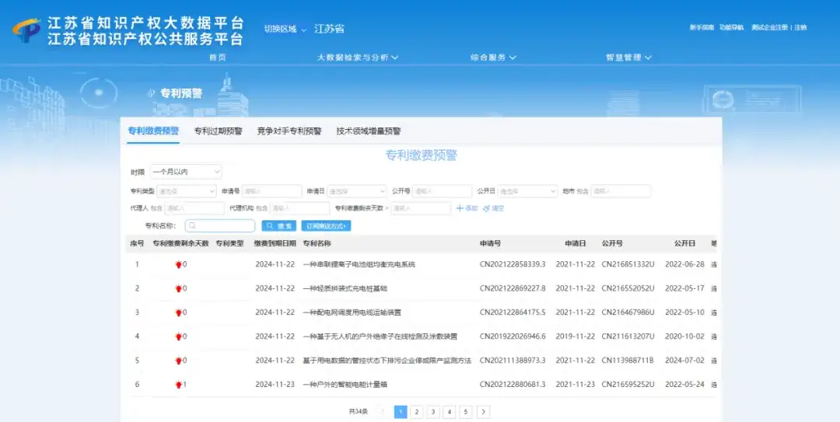
Task: Click patent 一种串联锂离子电池组均衡充电系统
Action: [359, 264]
